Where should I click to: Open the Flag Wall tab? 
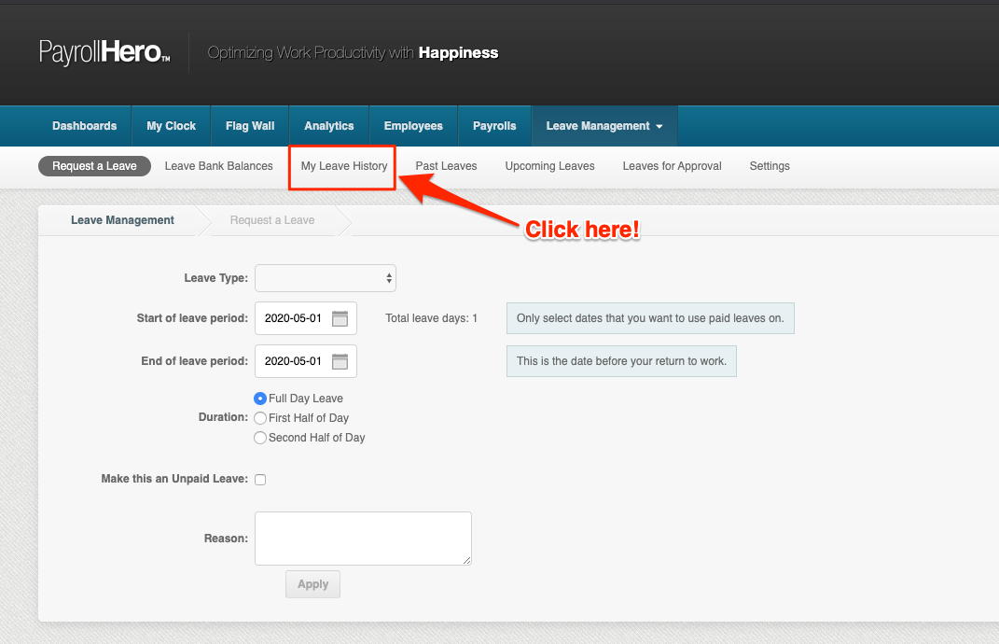tap(250, 126)
